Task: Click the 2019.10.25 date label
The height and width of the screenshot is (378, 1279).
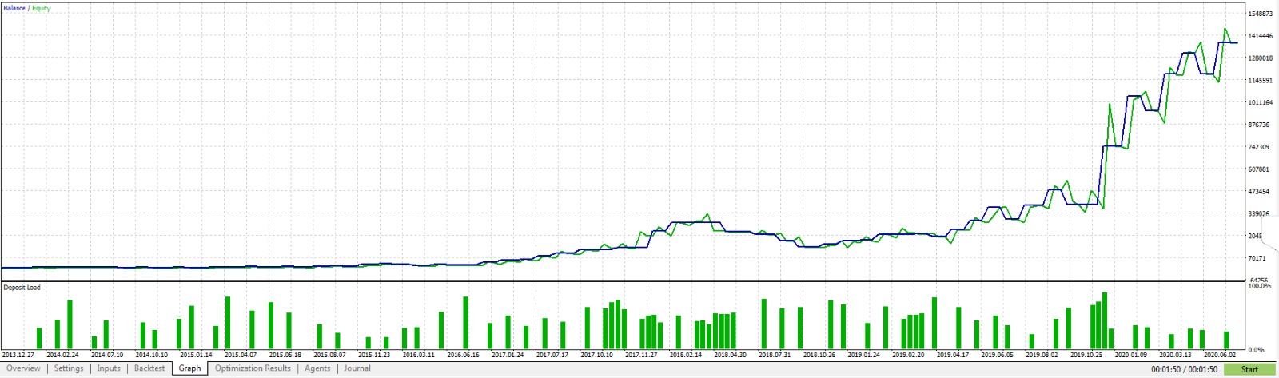Action: (x=1086, y=355)
